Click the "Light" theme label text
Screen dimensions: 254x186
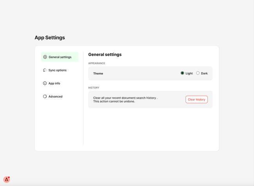coord(189,73)
